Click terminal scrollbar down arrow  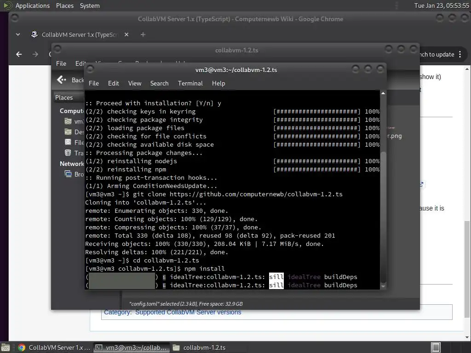[383, 286]
